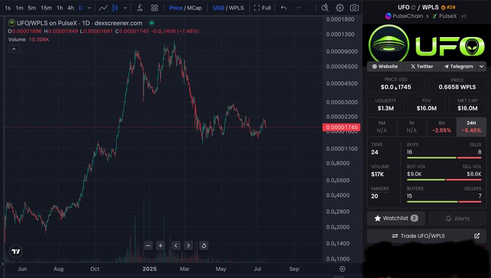Add pair to Watchlist
Viewport: 491px width, 278px height.
coord(396,218)
